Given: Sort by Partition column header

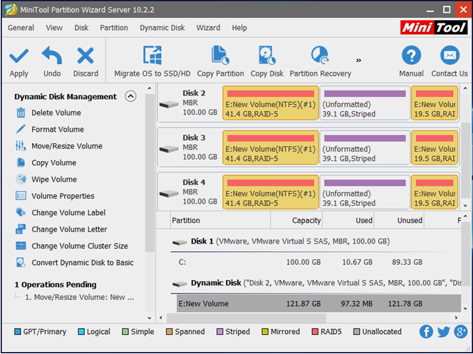Looking at the screenshot, I should (220, 220).
